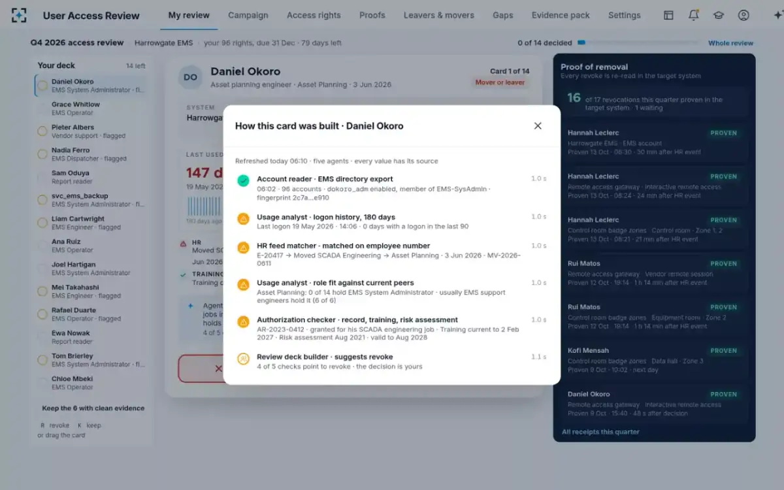Click the warning icon beside Authorization checker
The width and height of the screenshot is (784, 490).
click(x=243, y=321)
